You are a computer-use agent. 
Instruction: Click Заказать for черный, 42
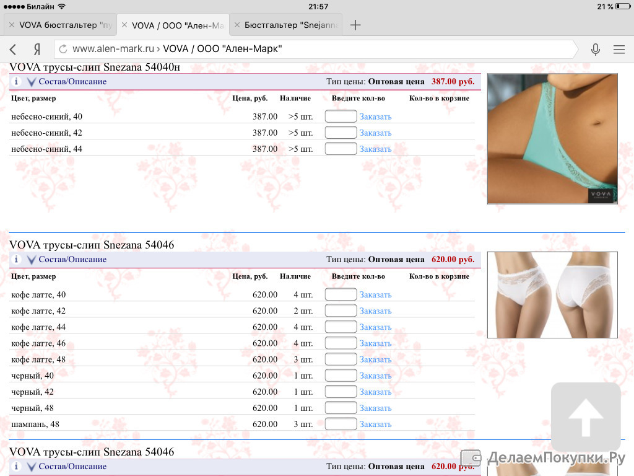coord(376,392)
